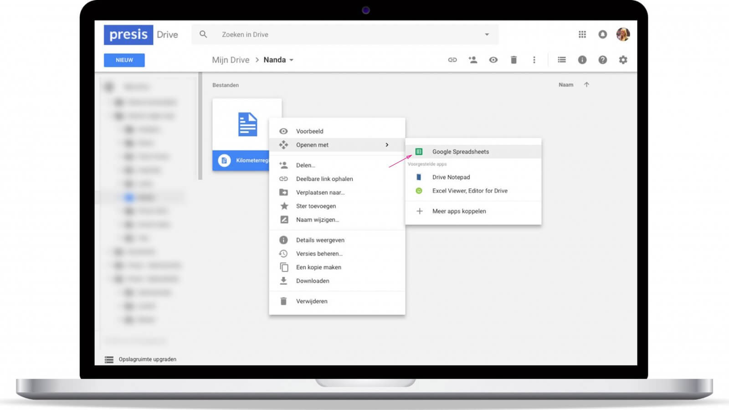Click the search magnifier icon

[x=203, y=34]
